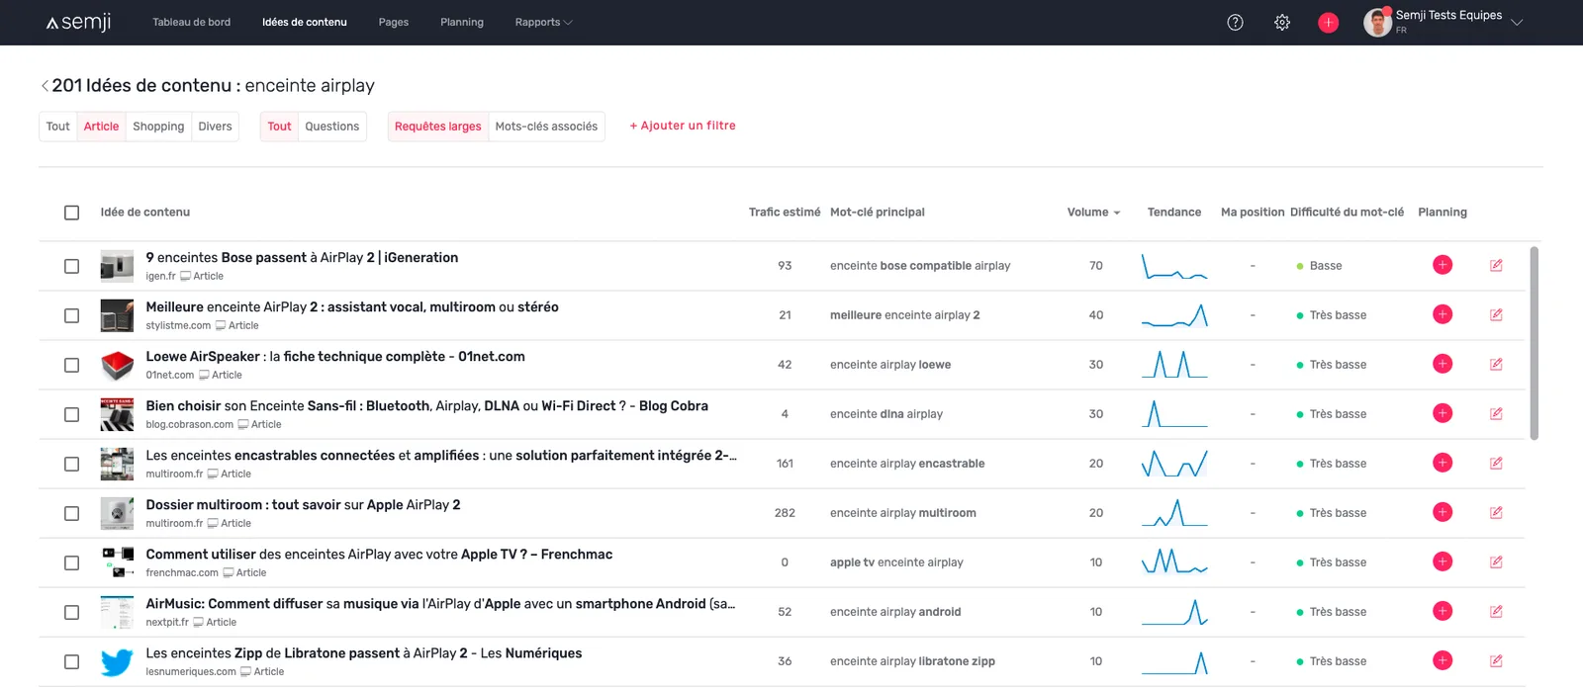Click the Ajouter un filtre link
Viewport: 1583px width, 690px height.
(683, 126)
